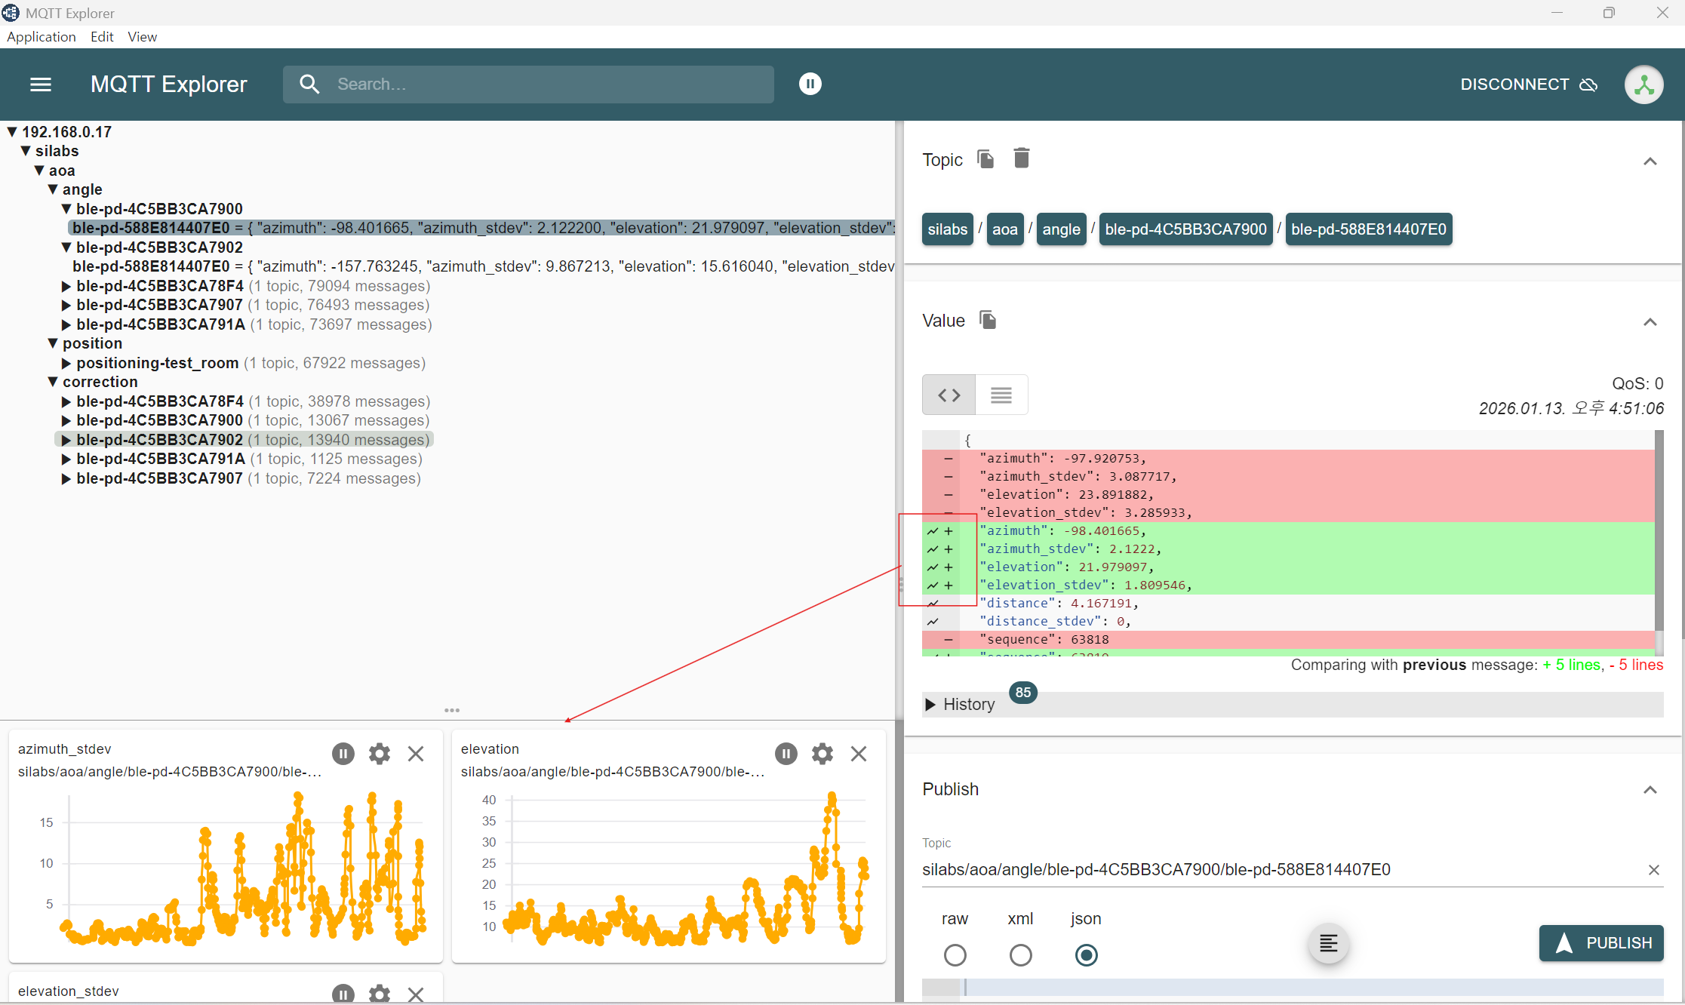Delete the selected topic
The image size is (1685, 1005).
[x=1021, y=158]
